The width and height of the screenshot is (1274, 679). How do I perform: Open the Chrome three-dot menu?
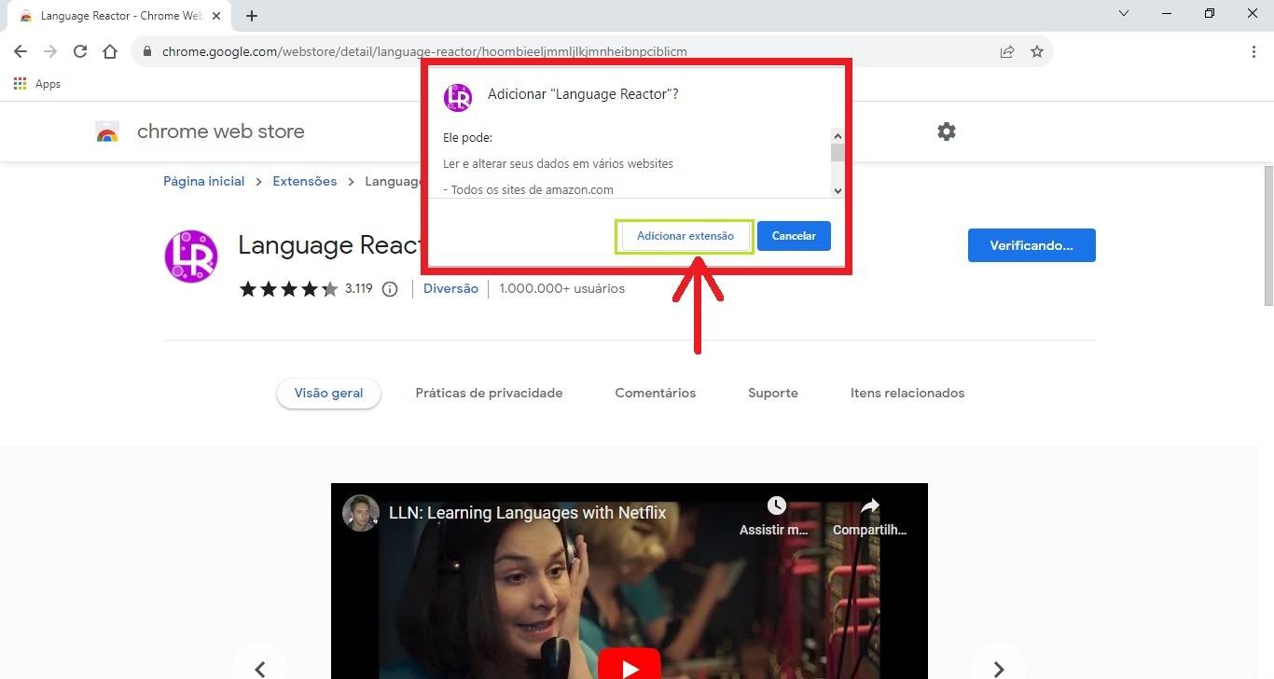[1253, 52]
